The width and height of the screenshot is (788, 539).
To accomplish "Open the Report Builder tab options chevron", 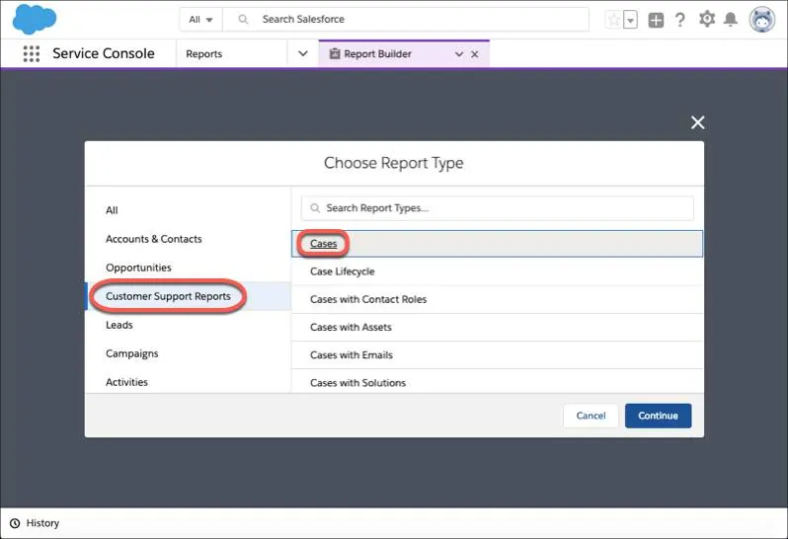I will point(459,53).
